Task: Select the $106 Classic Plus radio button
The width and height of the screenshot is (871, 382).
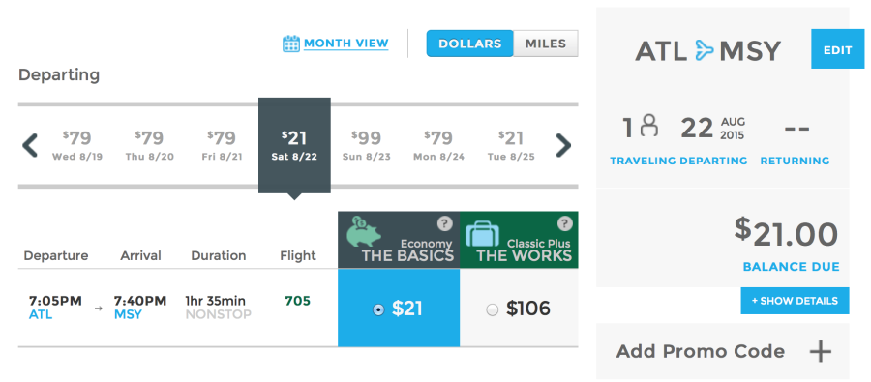Action: 493,309
